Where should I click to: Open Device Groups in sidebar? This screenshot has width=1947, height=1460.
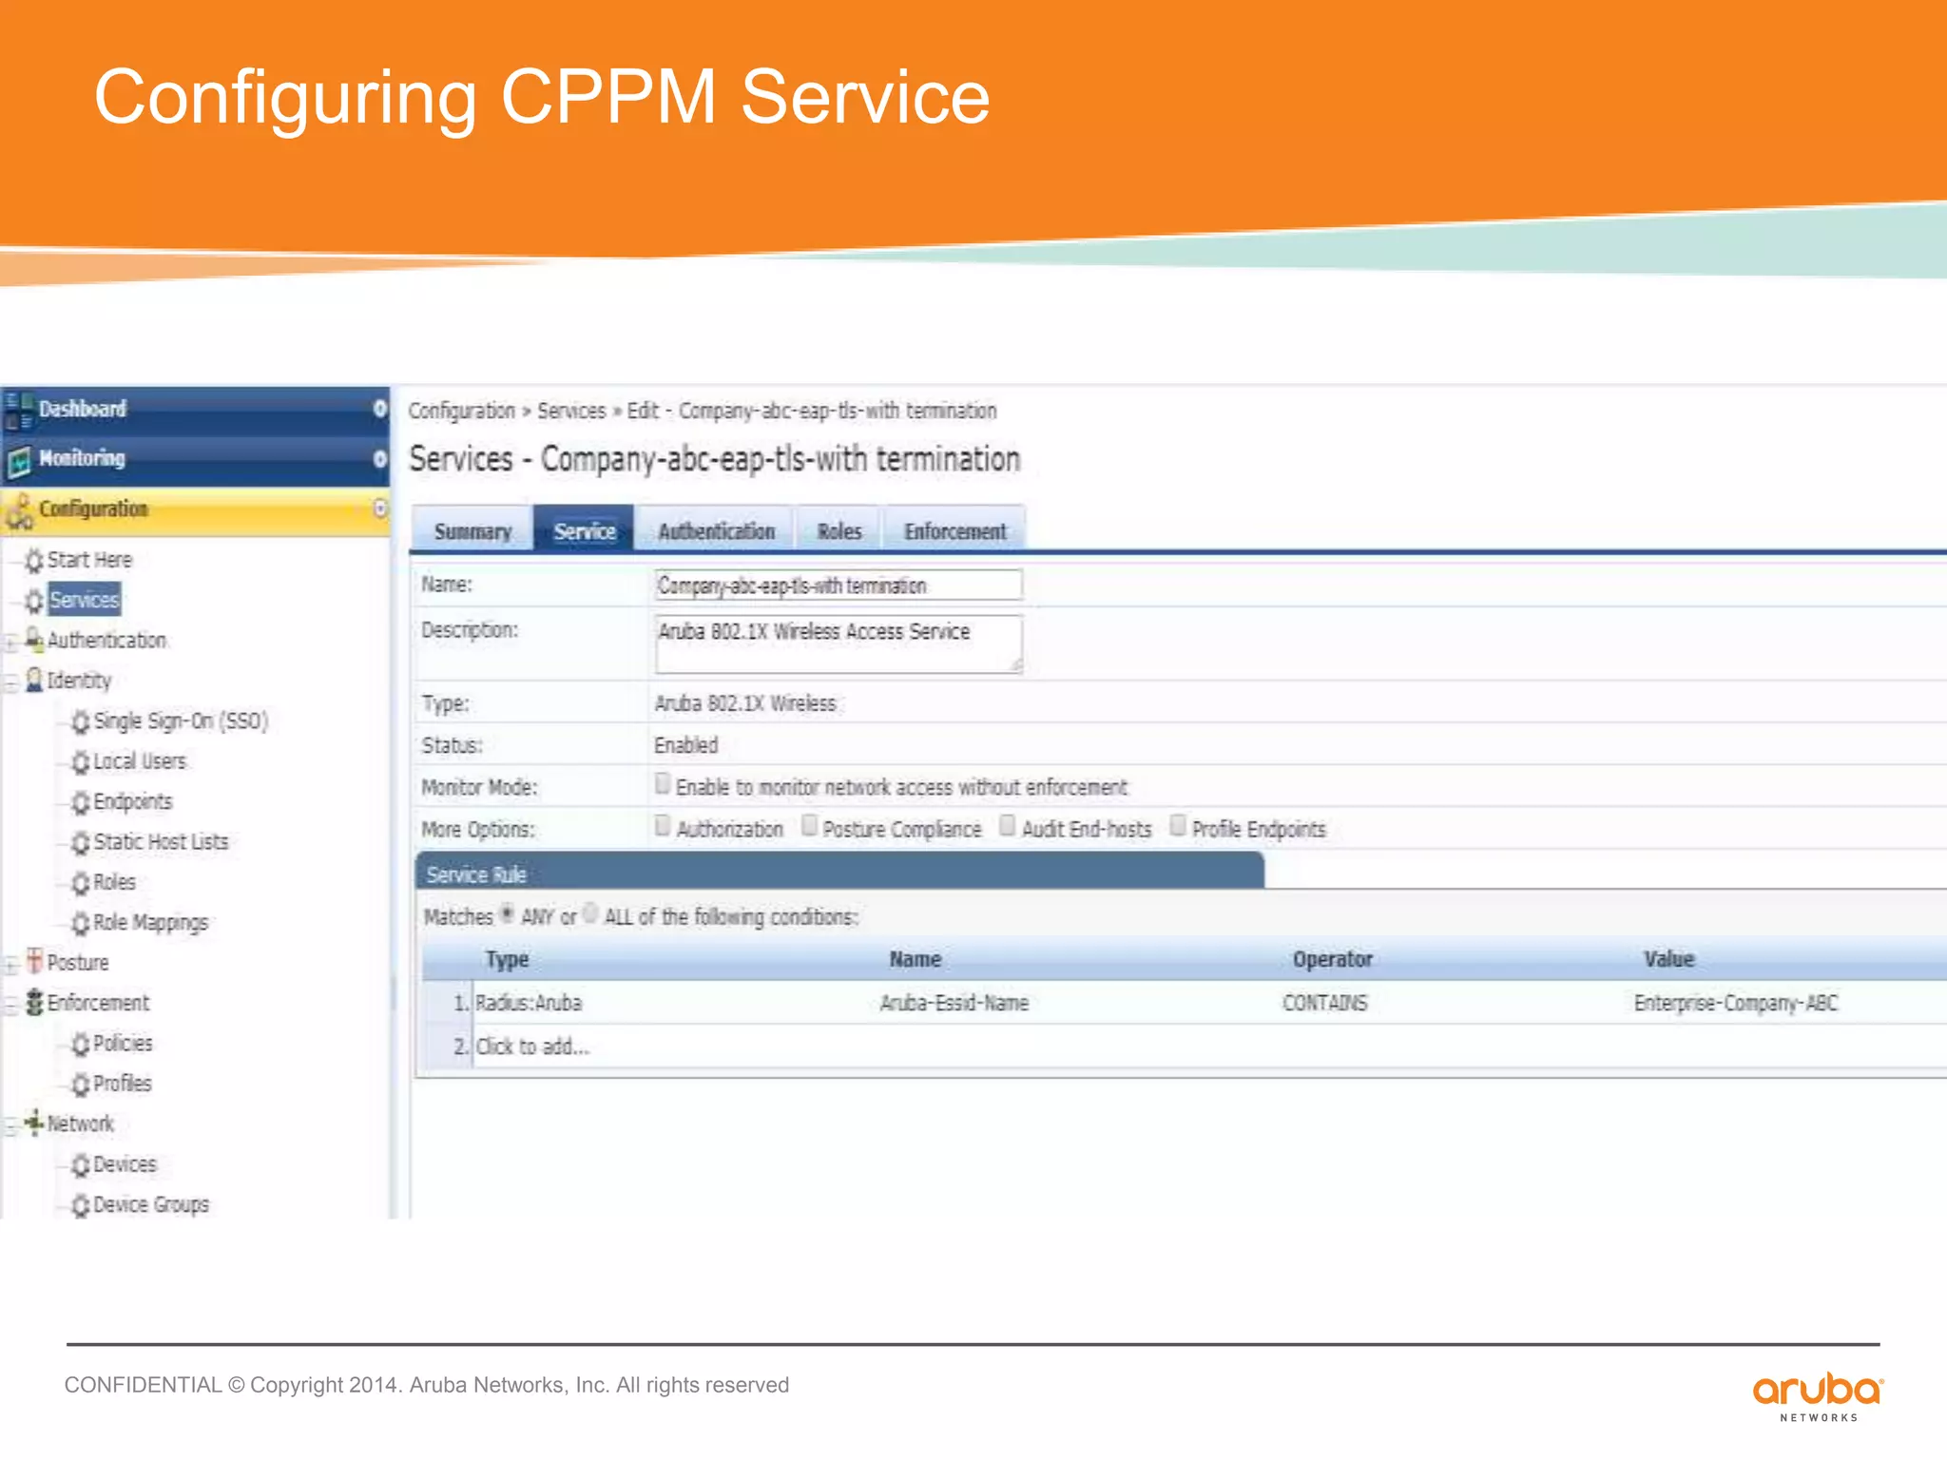click(150, 1205)
